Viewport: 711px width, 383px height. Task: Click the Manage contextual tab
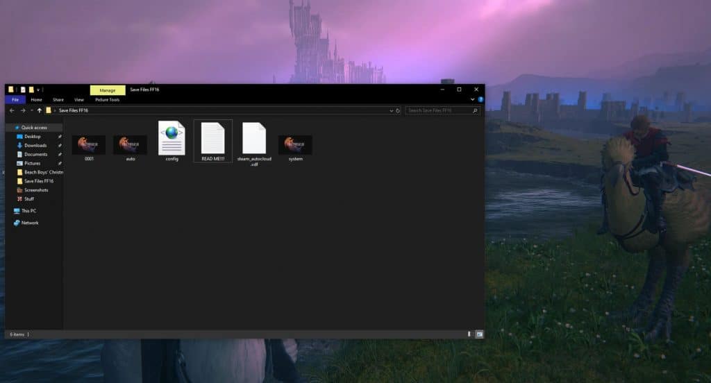pyautogui.click(x=108, y=90)
